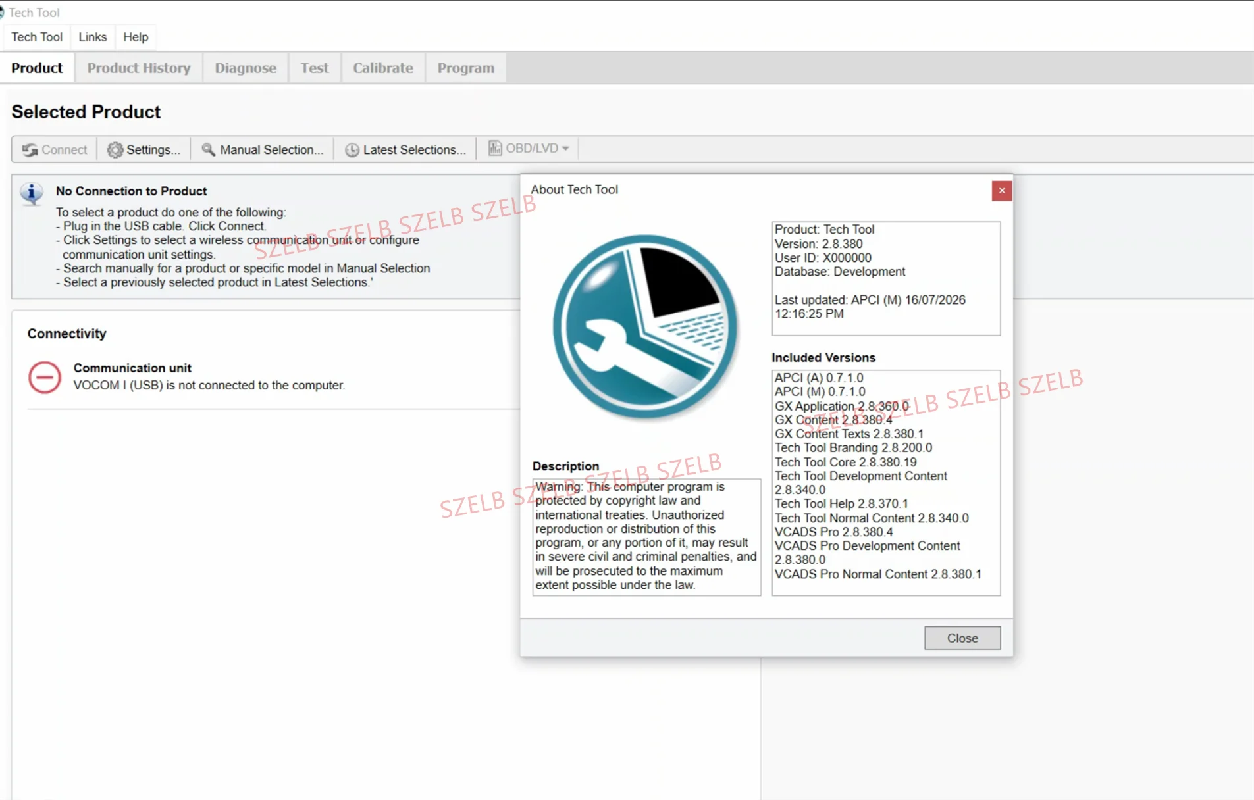Viewport: 1254px width, 800px height.
Task: Open the Help menu
Action: [136, 37]
